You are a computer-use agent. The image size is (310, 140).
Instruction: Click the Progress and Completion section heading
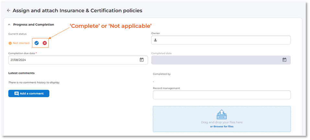pyautogui.click(x=34, y=24)
